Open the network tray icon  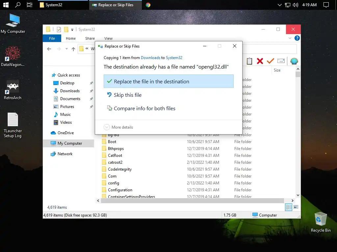tap(288, 5)
